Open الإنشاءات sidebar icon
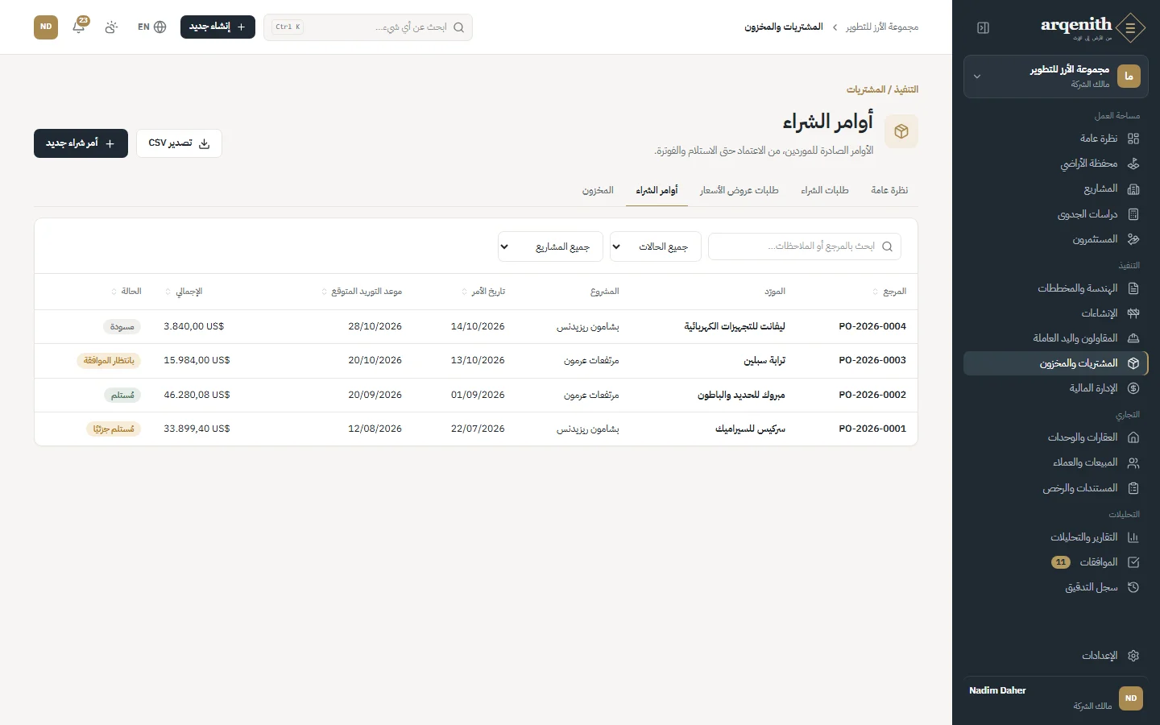This screenshot has width=1160, height=725. tap(1133, 313)
